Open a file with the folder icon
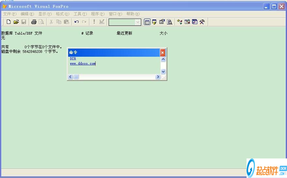The width and height of the screenshot is (287, 178). tap(16, 22)
